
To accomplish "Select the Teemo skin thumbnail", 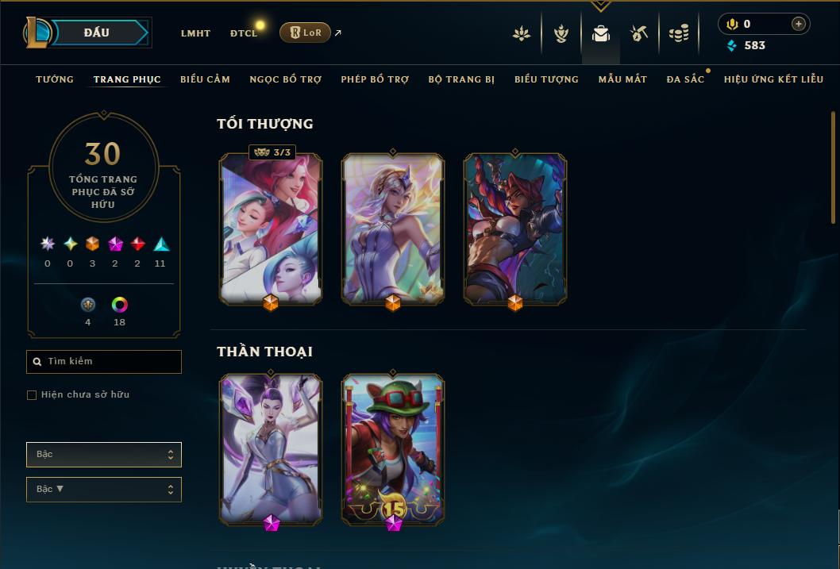I will (393, 450).
